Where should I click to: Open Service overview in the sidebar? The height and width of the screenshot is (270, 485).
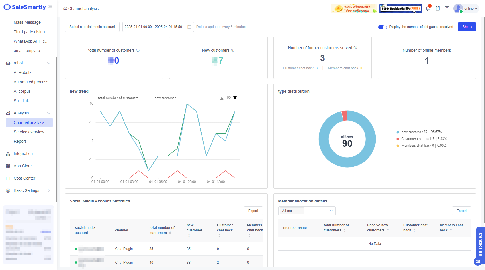click(x=29, y=132)
